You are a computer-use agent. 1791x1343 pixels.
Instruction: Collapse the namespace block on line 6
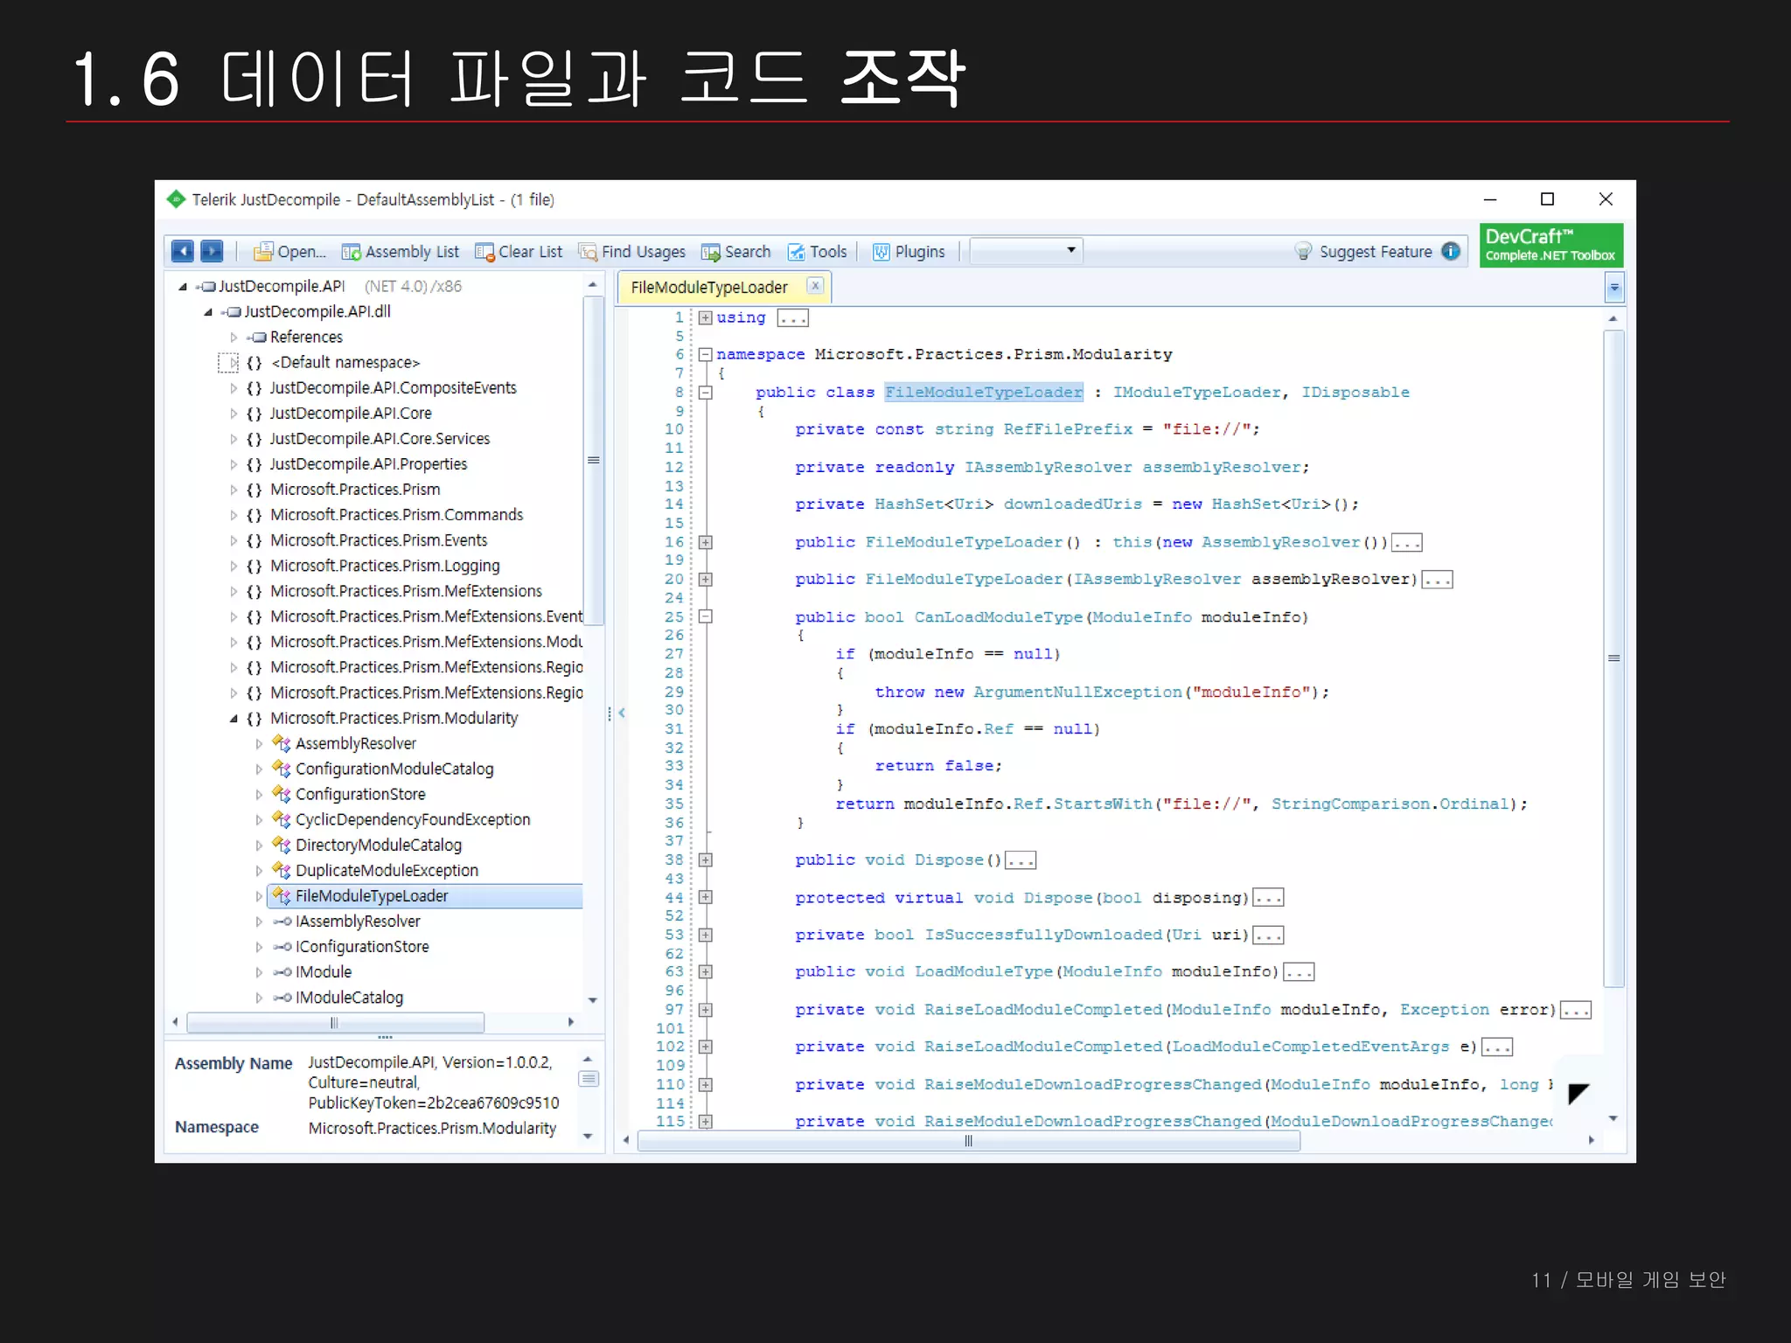click(x=705, y=354)
